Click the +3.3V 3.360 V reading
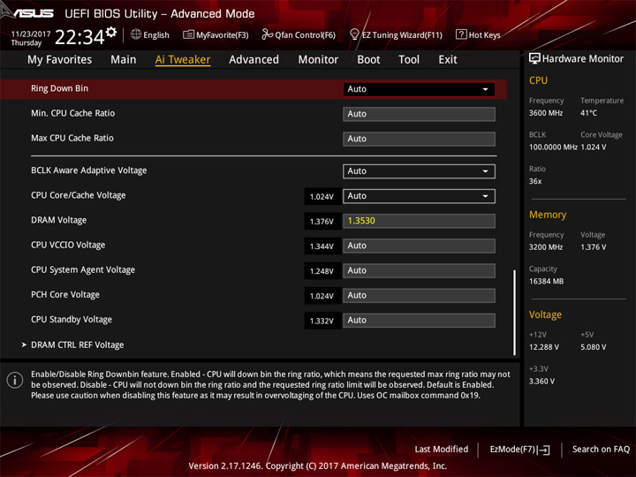 point(541,382)
